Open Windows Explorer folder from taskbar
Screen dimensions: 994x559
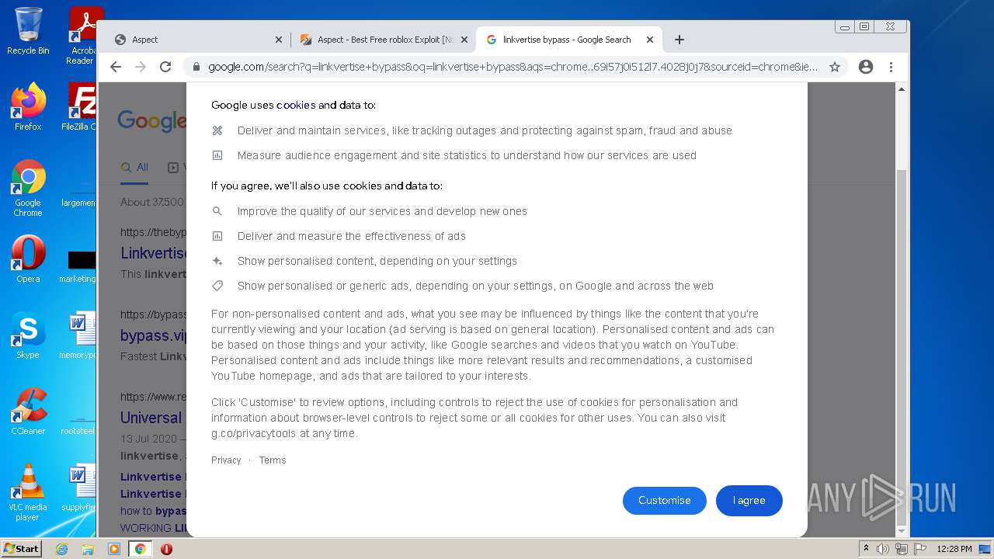[x=88, y=549]
